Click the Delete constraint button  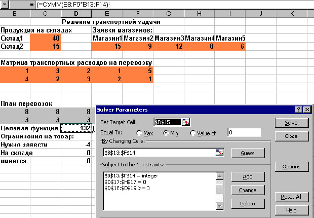(x=248, y=204)
